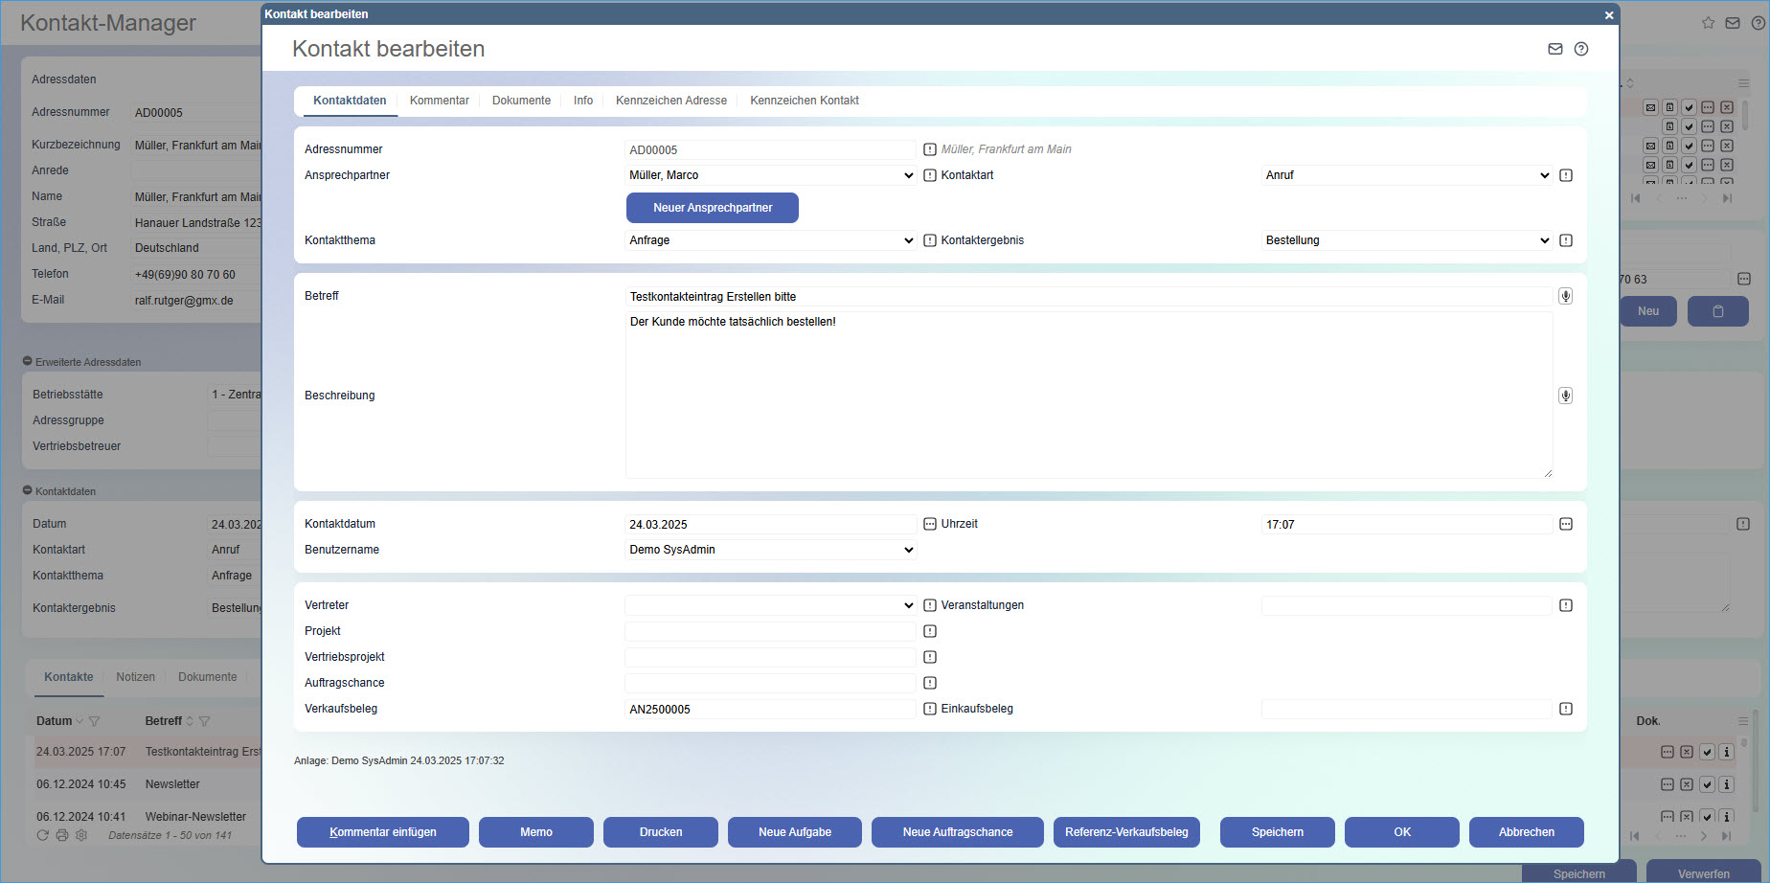The image size is (1770, 883).
Task: Switch to the Kommentar tab
Action: click(439, 101)
